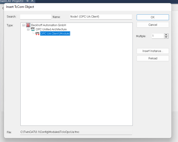Click the OPC UA Client module icon

tap(37, 34)
